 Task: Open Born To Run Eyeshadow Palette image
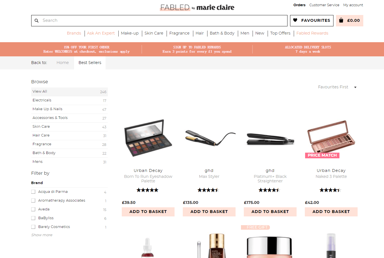pyautogui.click(x=148, y=138)
